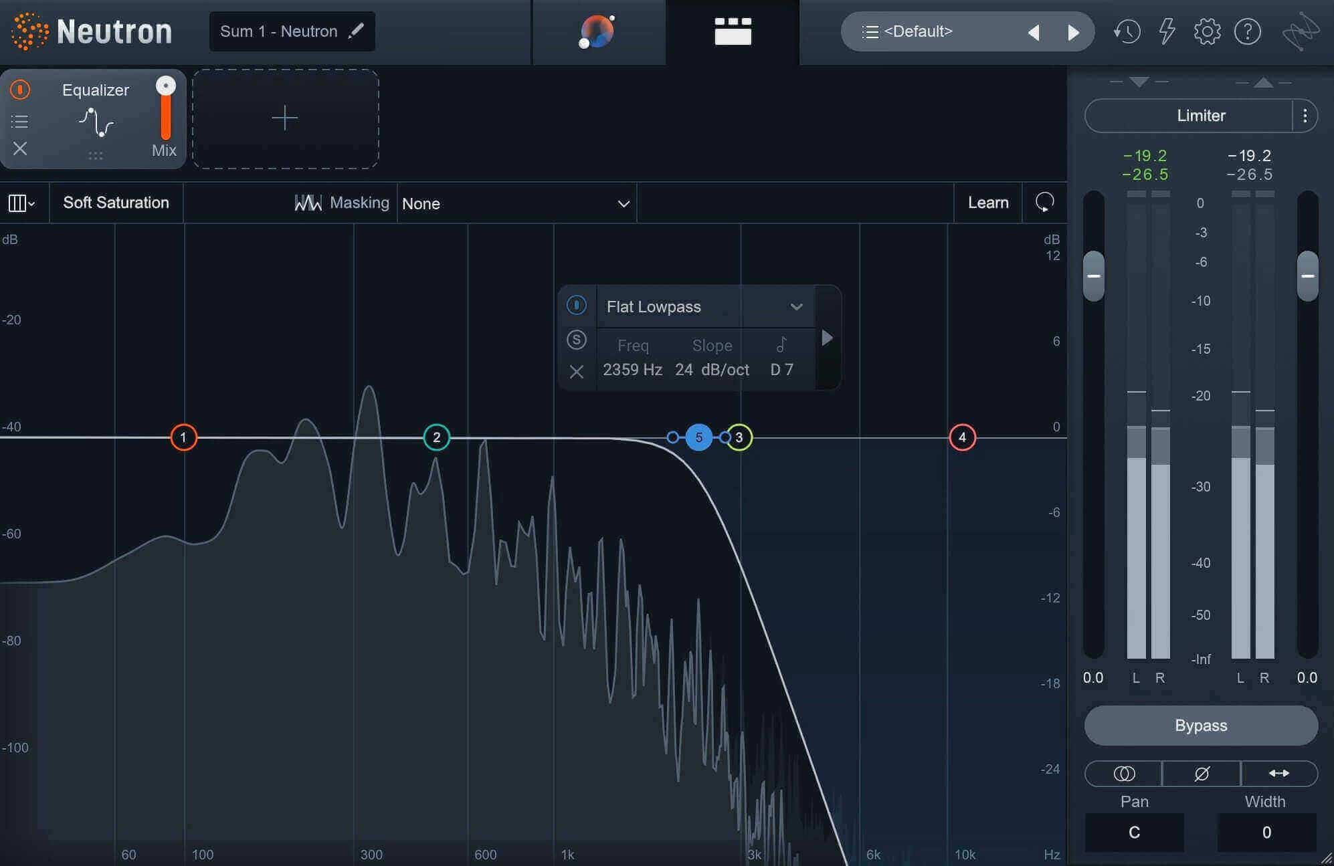Edit the Sum 1 - Neutron track name pencil
The width and height of the screenshot is (1334, 866).
tap(357, 31)
